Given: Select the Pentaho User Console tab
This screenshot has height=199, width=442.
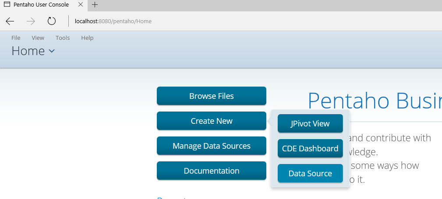Looking at the screenshot, I should 44,5.
